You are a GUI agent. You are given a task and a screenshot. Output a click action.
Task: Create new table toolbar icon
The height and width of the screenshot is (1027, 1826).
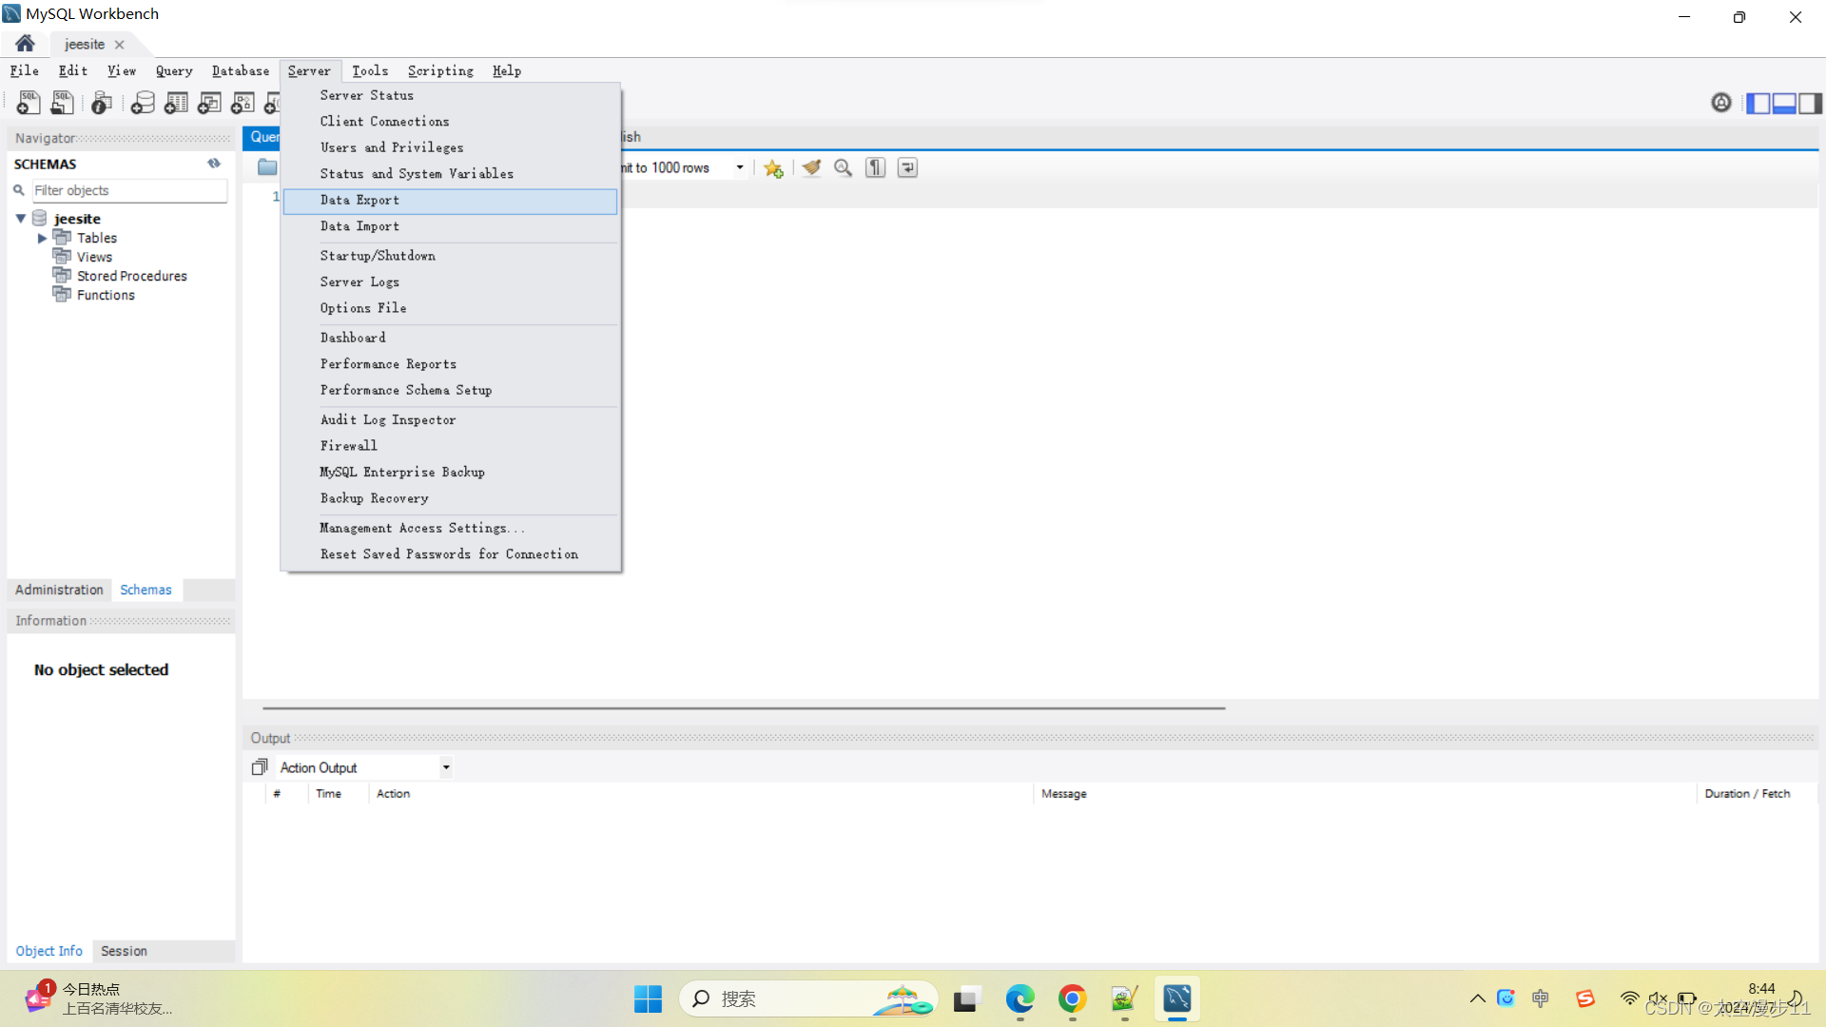pyautogui.click(x=176, y=103)
